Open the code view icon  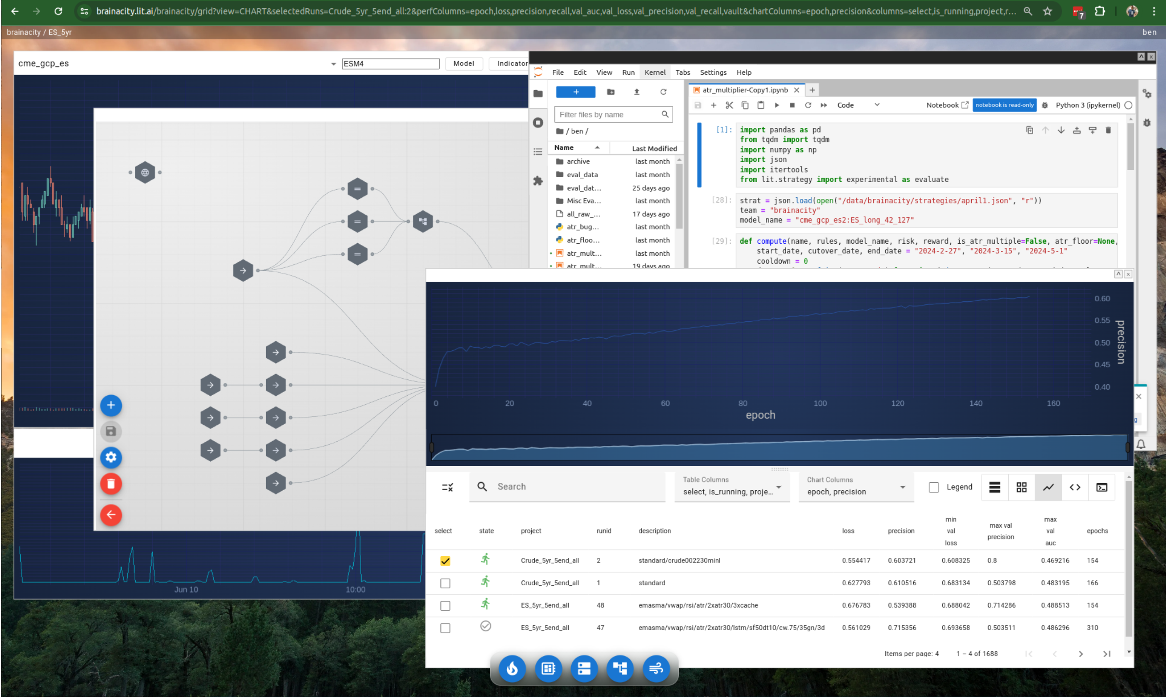tap(1074, 487)
